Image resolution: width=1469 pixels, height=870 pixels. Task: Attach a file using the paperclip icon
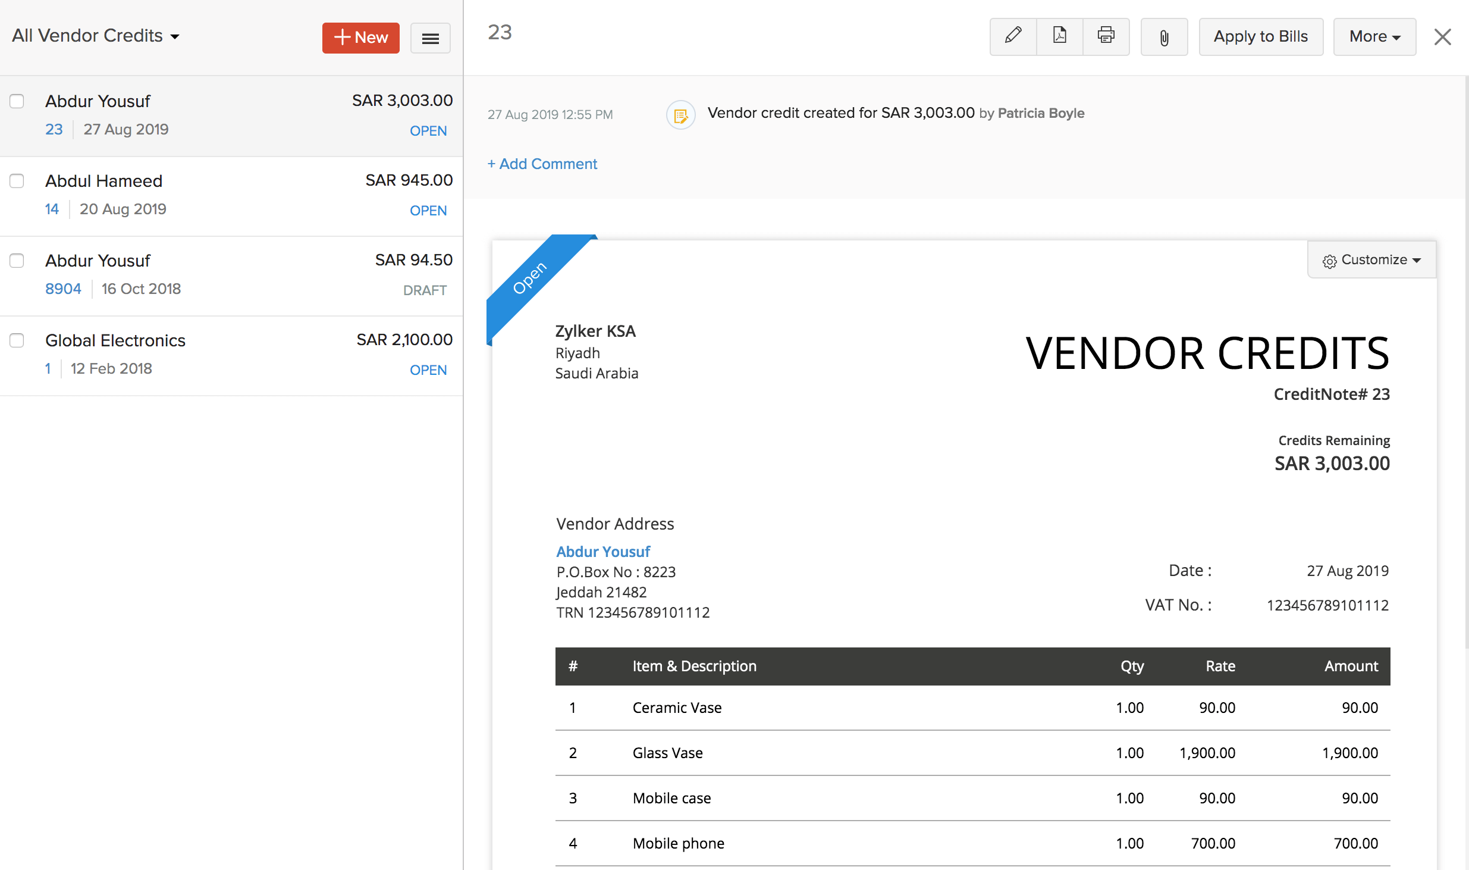tap(1164, 37)
